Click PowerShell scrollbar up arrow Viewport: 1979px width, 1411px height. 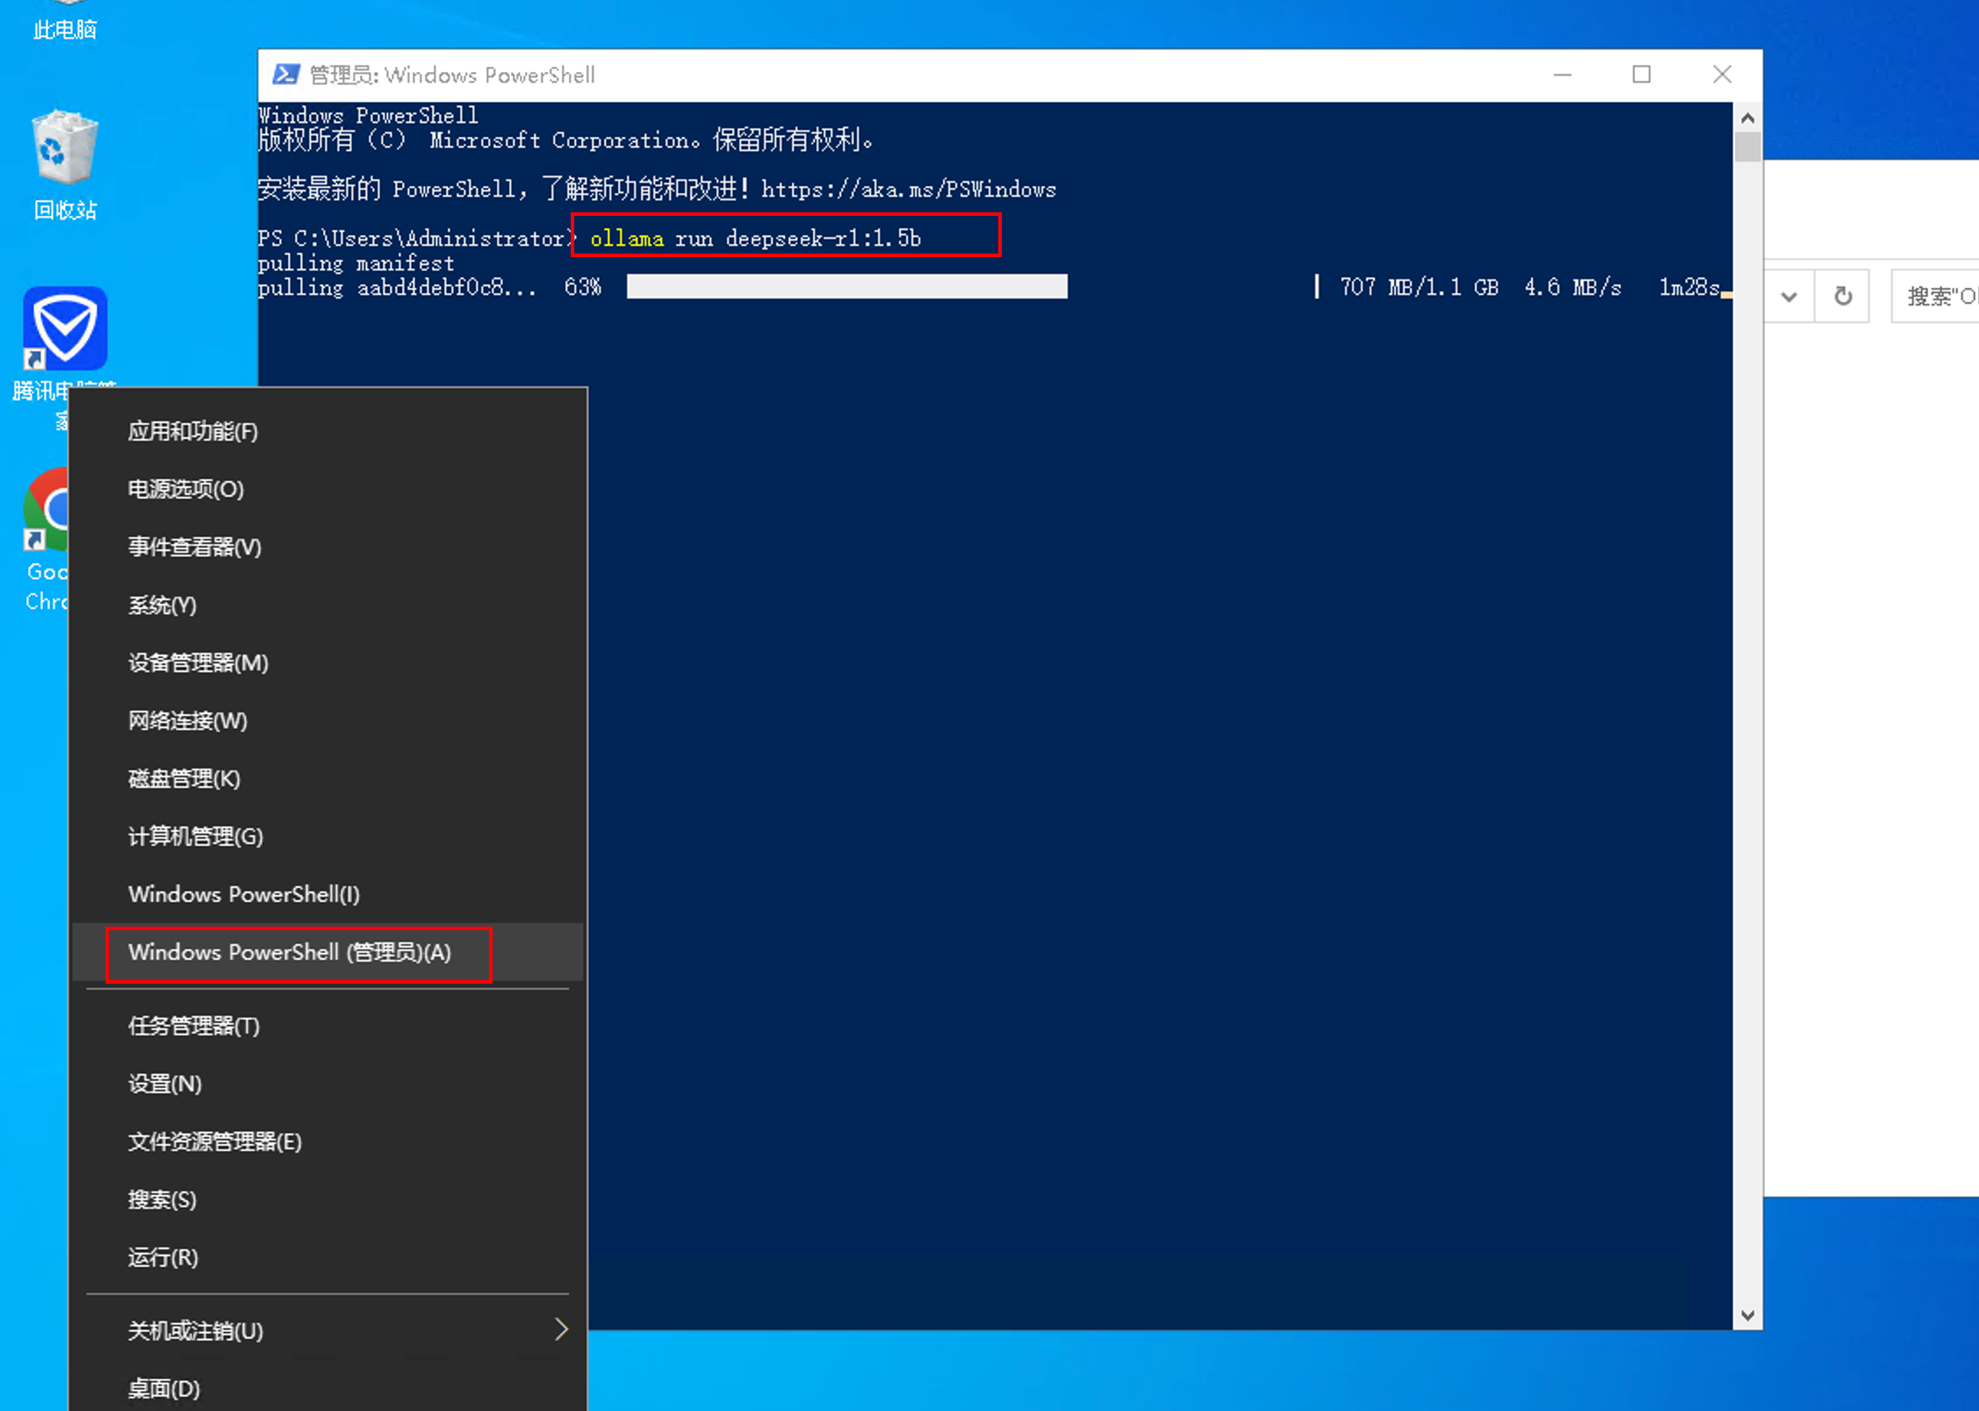pyautogui.click(x=1747, y=118)
